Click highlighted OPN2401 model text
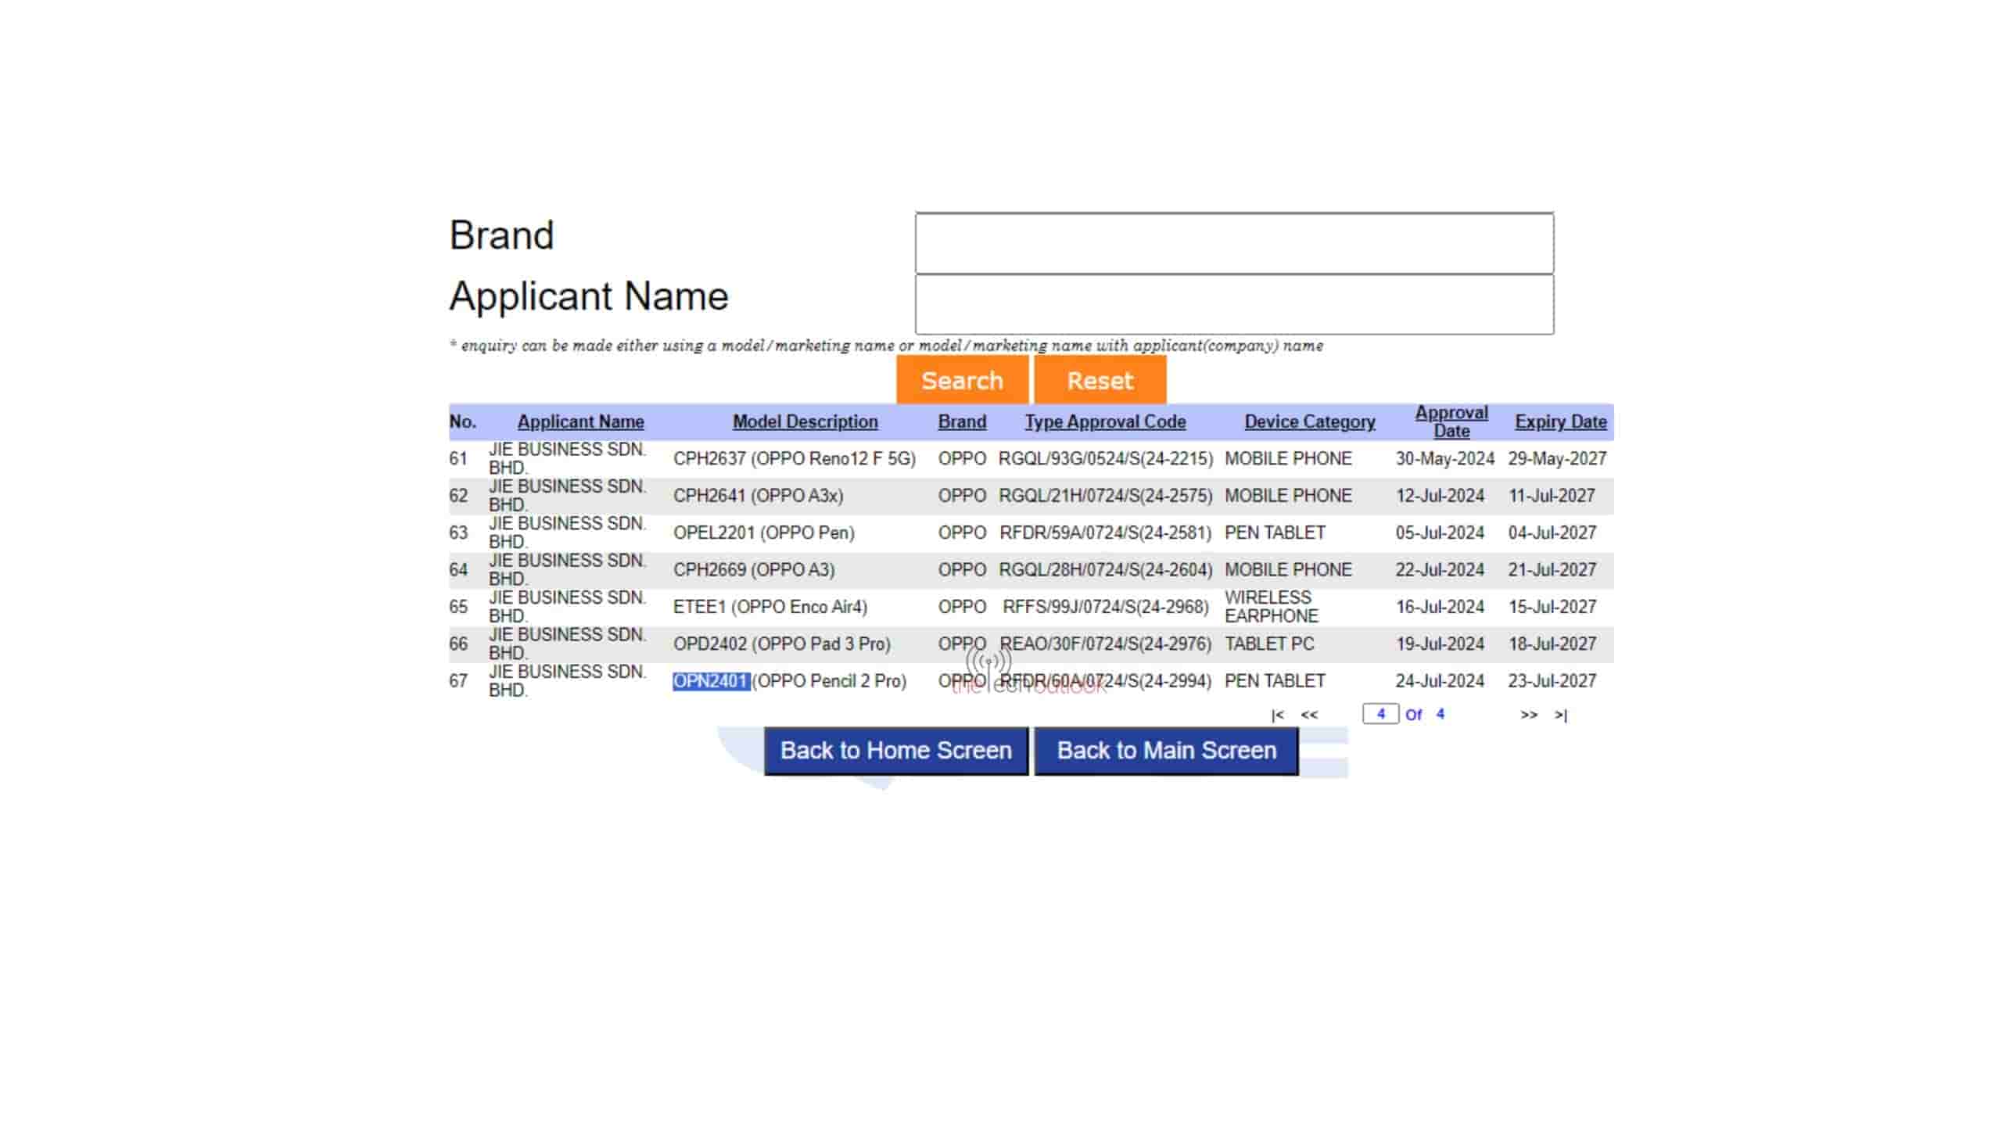Viewport: 2002px width, 1126px height. (710, 681)
